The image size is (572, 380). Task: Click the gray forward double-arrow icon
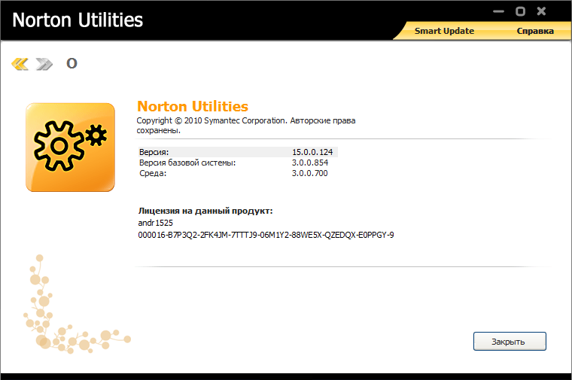point(44,64)
